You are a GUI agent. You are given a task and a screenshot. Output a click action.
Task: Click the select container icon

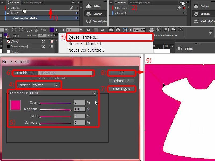pos(37,30)
